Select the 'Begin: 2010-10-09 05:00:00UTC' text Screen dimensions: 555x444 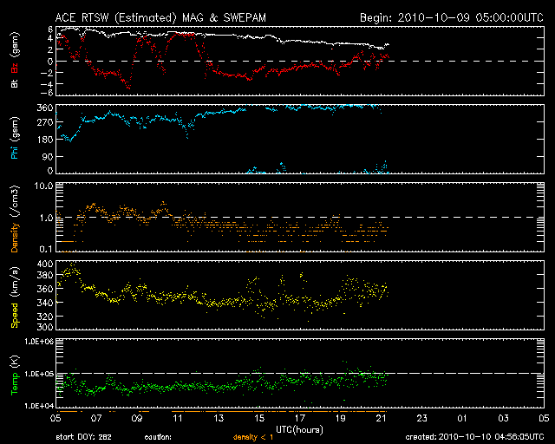[x=452, y=17]
